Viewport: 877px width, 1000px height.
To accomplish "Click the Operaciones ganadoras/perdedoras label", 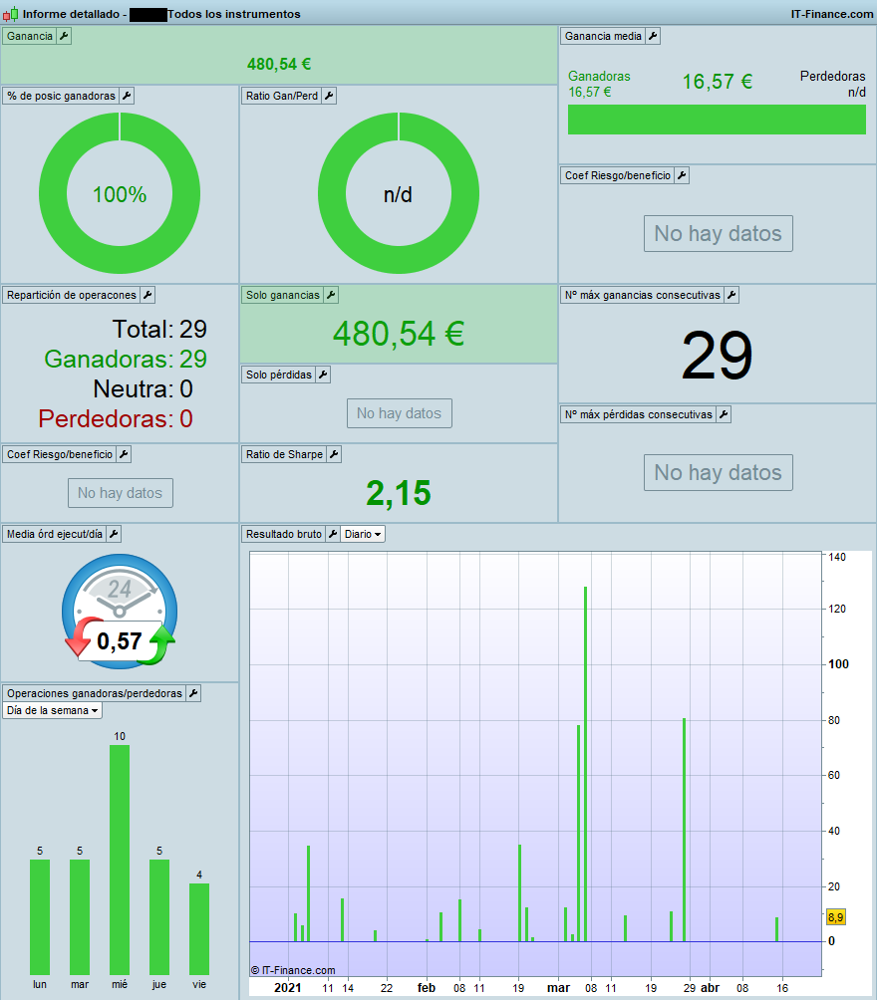I will [95, 693].
